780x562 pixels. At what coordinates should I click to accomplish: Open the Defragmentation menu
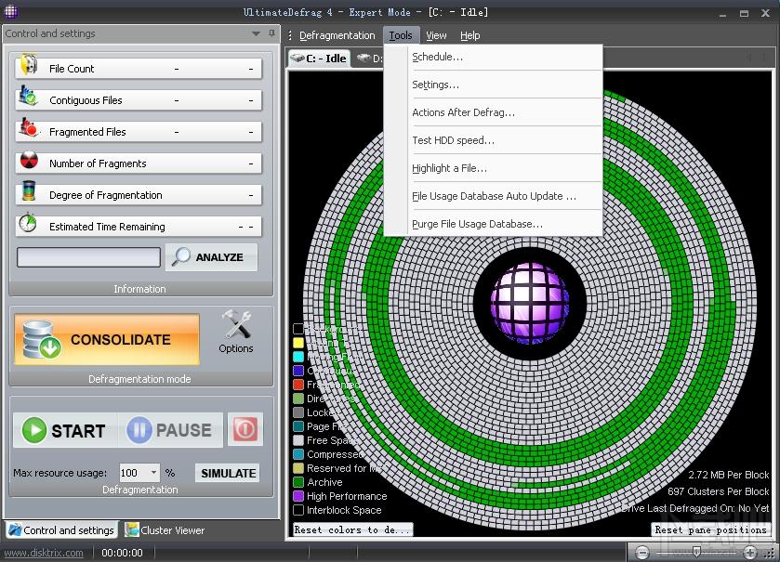click(337, 35)
